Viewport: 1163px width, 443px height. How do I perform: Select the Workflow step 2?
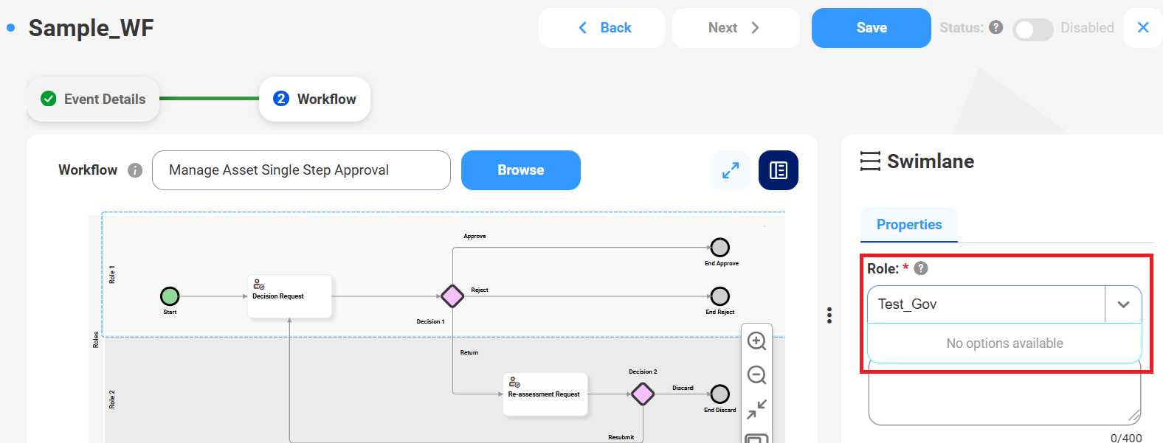314,99
